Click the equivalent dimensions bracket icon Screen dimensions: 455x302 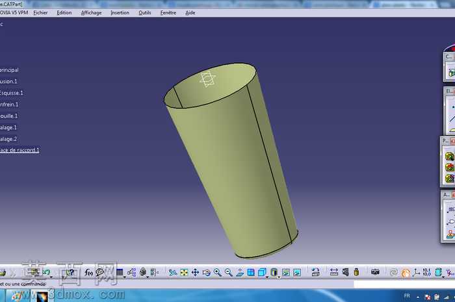tap(155, 272)
